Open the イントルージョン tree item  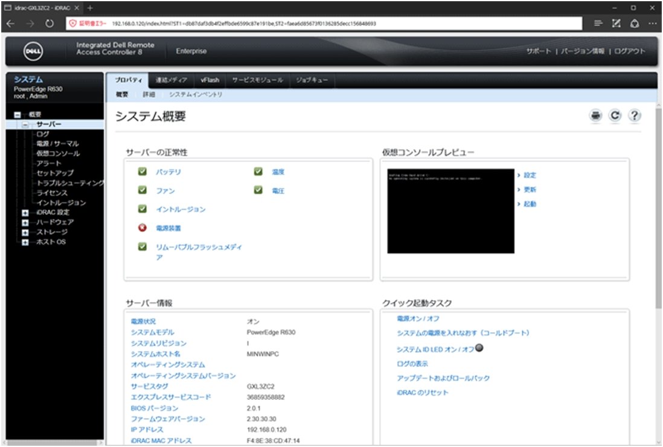pos(62,202)
